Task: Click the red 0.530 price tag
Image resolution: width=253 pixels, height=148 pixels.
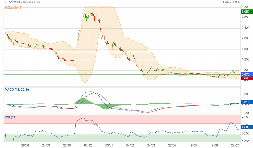Action: (x=247, y=78)
